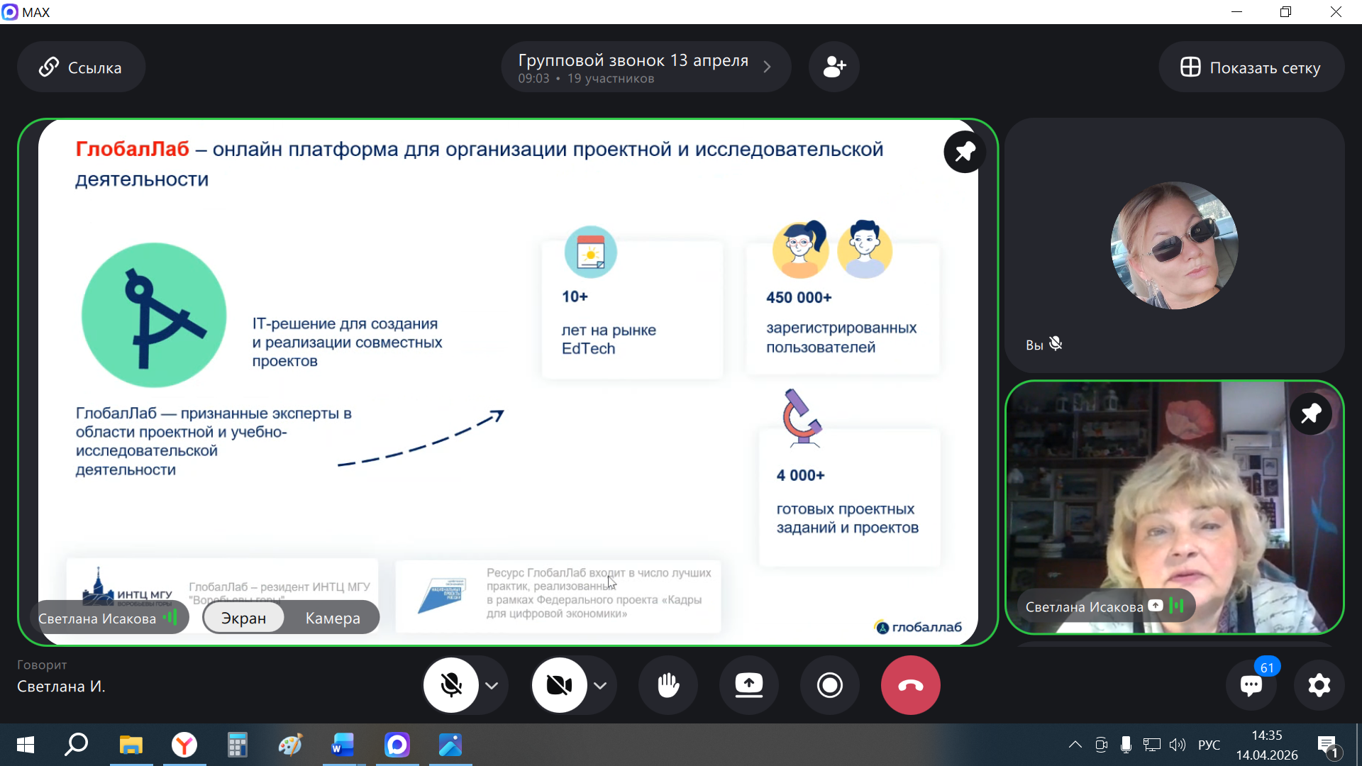Image resolution: width=1362 pixels, height=766 pixels.
Task: Click the 450 000+ statistic on the slide
Action: pos(799,298)
